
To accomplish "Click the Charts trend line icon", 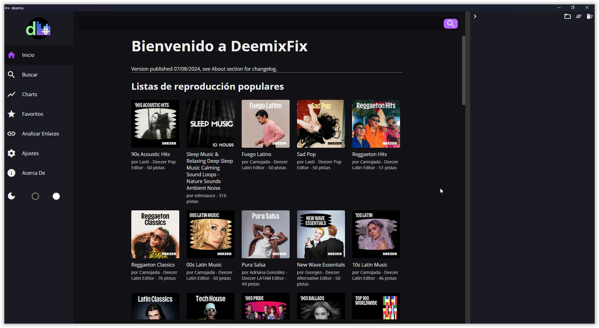I will pyautogui.click(x=12, y=94).
